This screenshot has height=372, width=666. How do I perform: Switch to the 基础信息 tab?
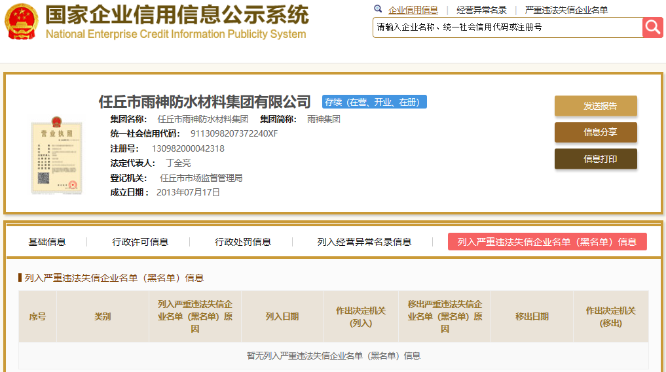tap(46, 242)
